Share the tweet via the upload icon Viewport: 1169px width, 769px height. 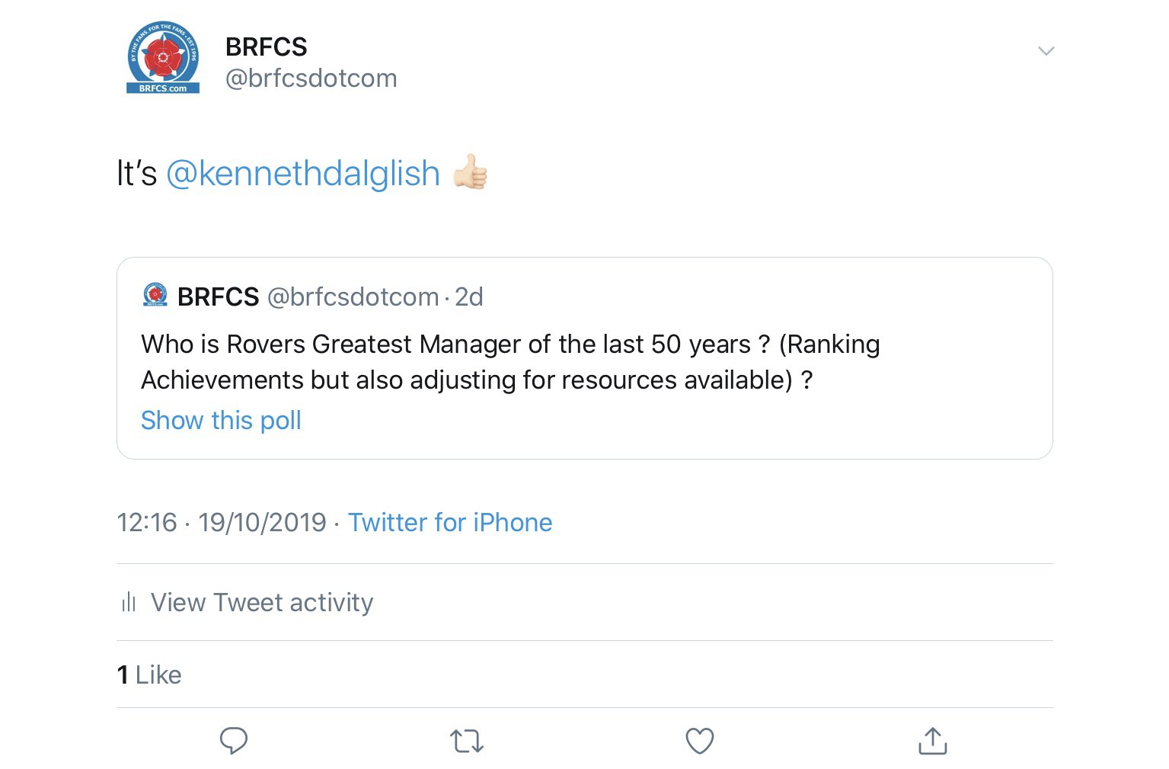(x=933, y=741)
